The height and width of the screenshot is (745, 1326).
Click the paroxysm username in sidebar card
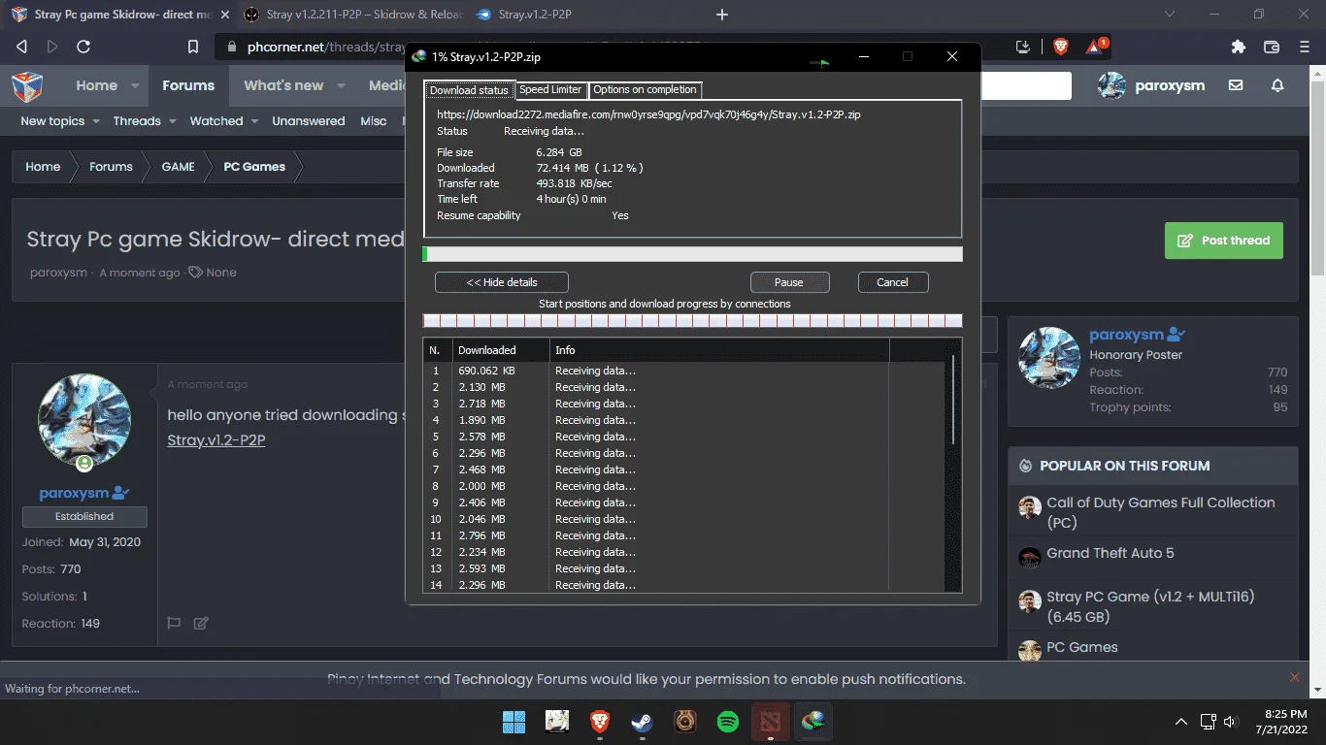point(1126,335)
